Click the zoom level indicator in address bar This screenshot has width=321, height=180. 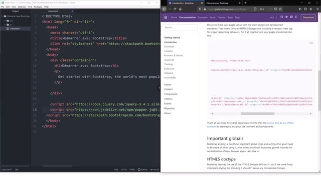pyautogui.click(x=262, y=9)
